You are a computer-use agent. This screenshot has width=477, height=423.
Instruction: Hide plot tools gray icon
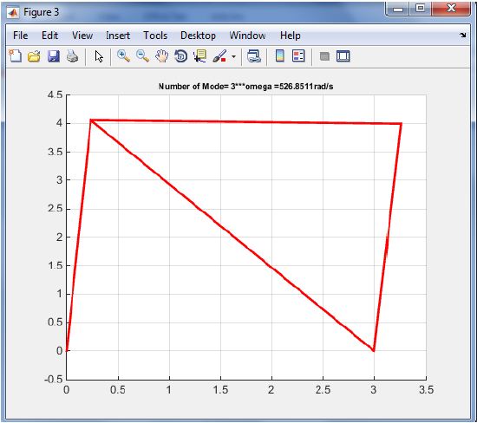(324, 56)
